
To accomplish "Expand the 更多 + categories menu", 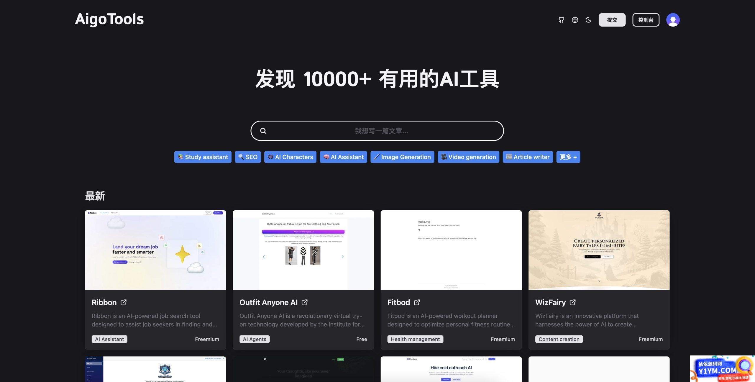I will (568, 156).
